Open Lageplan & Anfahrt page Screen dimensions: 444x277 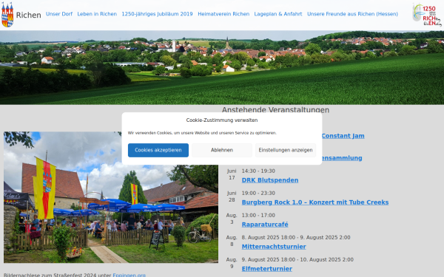(x=278, y=14)
